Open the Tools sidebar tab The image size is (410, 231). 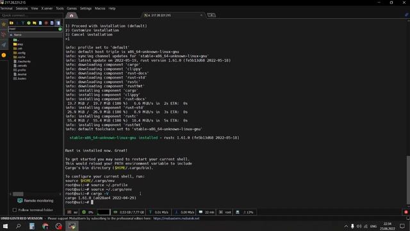click(x=4, y=34)
